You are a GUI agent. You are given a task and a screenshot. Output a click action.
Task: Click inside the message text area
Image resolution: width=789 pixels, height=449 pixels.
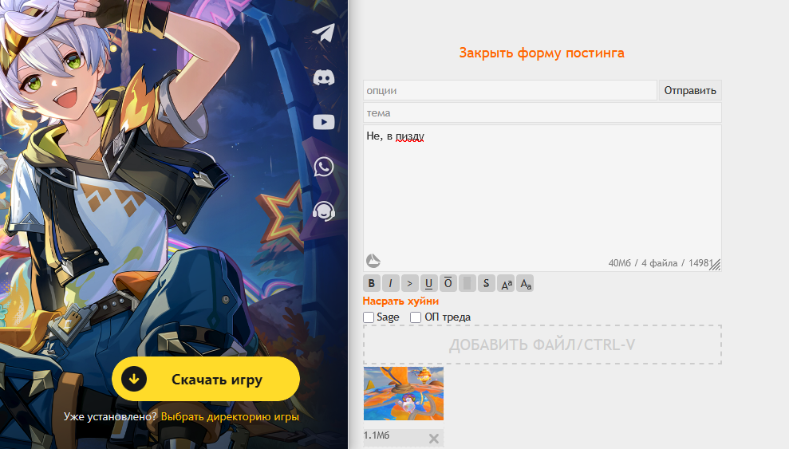(x=542, y=198)
